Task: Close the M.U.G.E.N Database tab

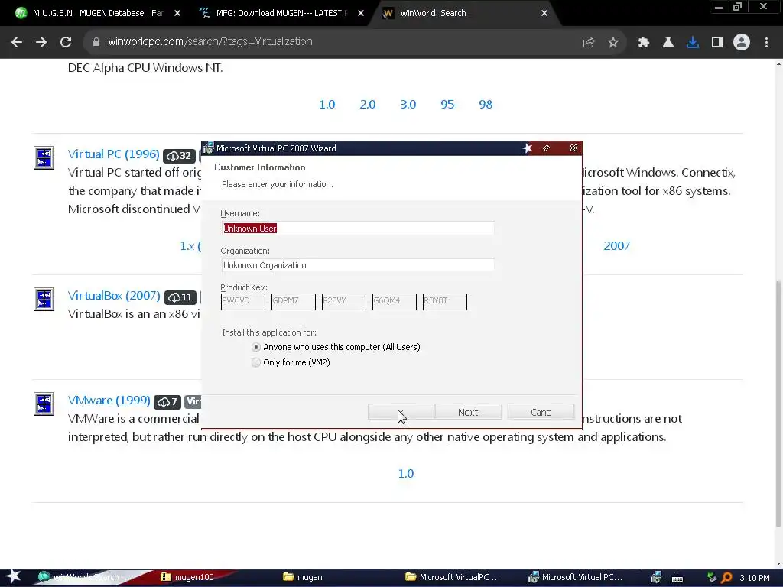Action: tap(177, 13)
